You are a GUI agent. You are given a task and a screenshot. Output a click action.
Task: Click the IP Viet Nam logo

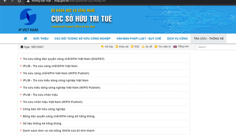click(28, 20)
